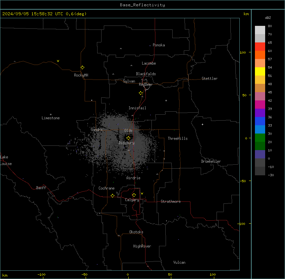The height and width of the screenshot is (279, 285).
Task: Pick the blue 33-36 dBZ legend swatch
Action: [x=260, y=121]
